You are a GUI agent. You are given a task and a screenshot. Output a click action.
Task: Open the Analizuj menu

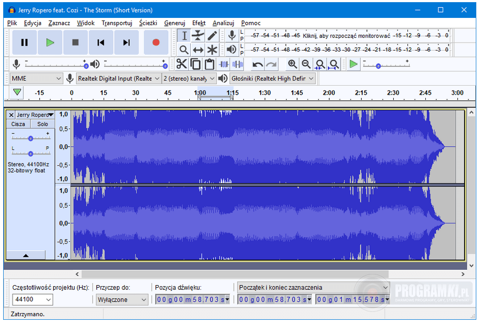click(223, 23)
